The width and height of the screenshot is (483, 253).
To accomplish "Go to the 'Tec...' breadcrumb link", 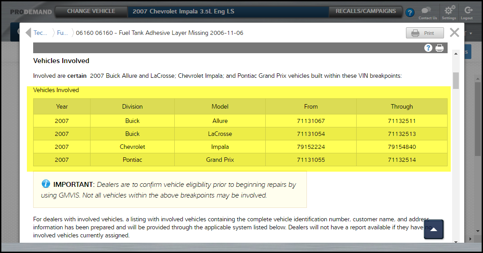I will (x=40, y=33).
